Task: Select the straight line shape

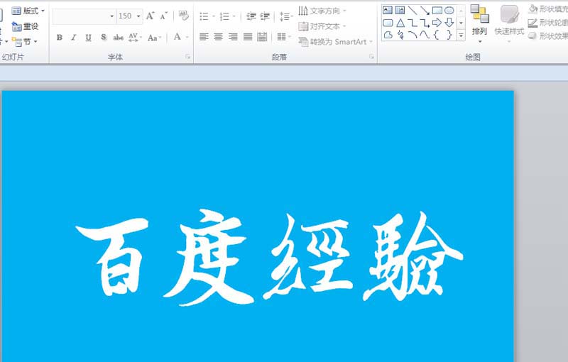Action: click(413, 10)
